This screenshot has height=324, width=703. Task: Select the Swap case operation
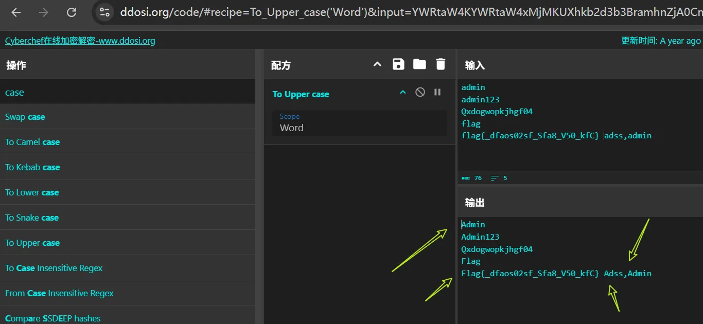pos(25,117)
